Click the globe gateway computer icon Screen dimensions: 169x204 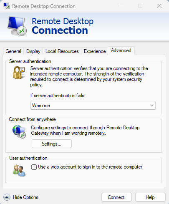(19, 131)
